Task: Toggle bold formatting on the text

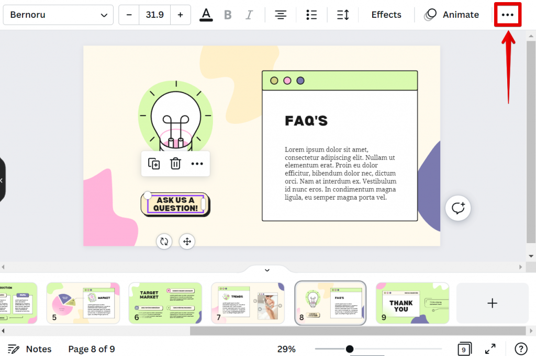Action: (x=228, y=14)
